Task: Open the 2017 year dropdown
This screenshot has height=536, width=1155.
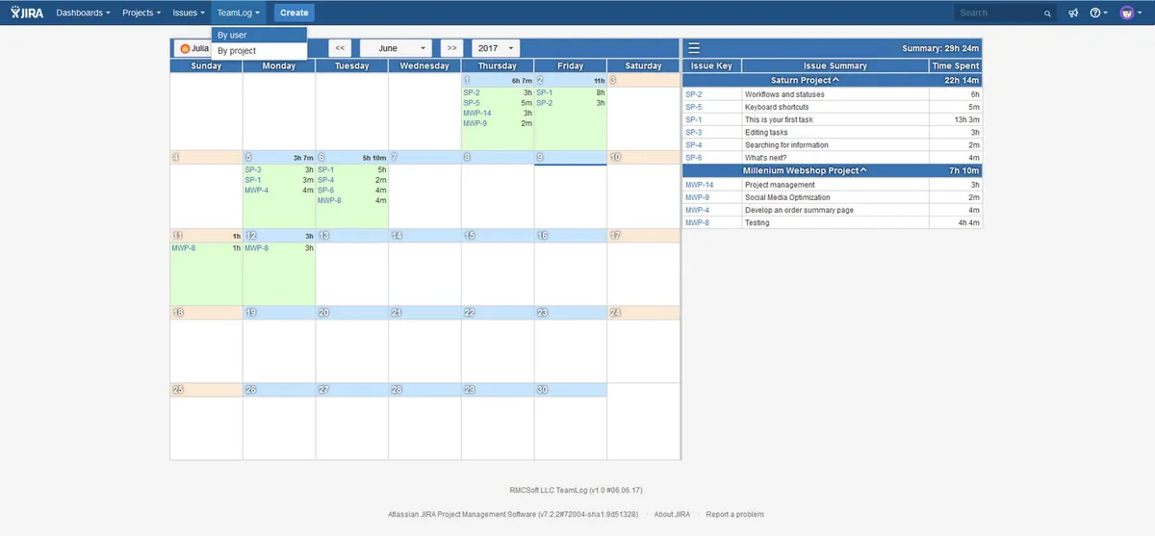Action: point(495,48)
